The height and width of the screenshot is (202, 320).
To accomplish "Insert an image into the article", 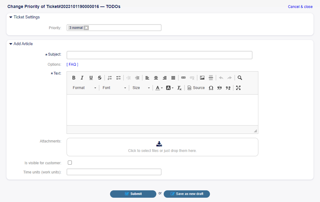I will (x=202, y=78).
